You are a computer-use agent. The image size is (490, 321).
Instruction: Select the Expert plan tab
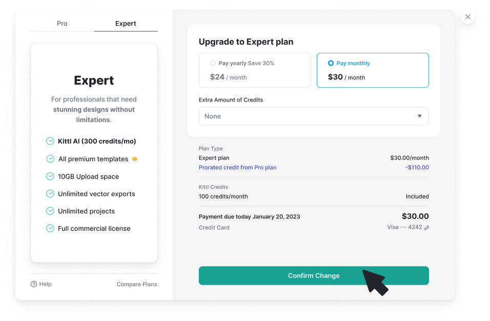(126, 23)
